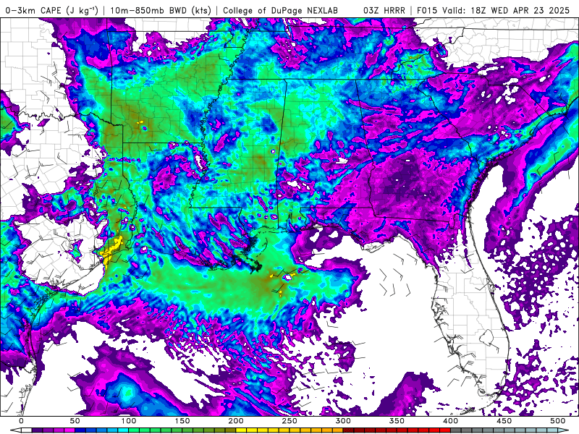Click the 'College of DuPage NEXLAB' label
The image size is (579, 434).
(x=280, y=10)
